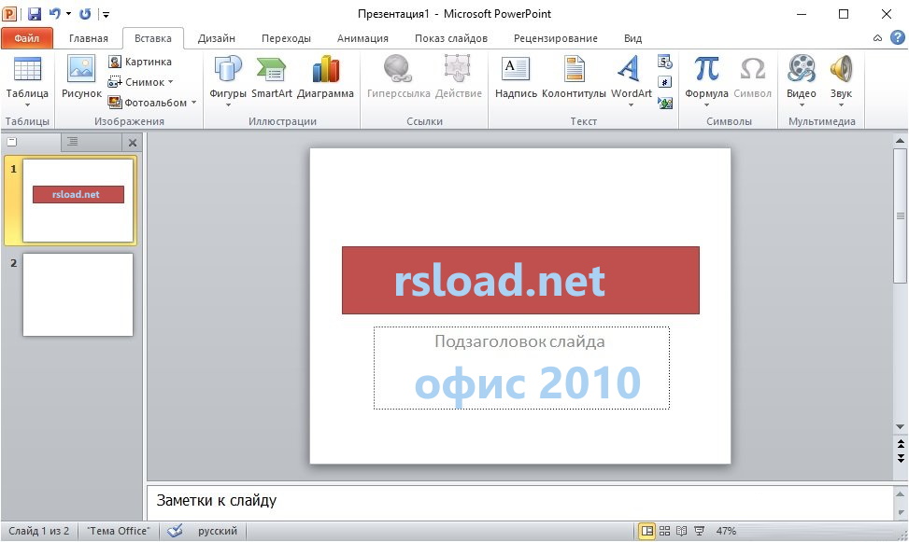
Task: Start the slide show from status bar
Action: click(x=700, y=531)
